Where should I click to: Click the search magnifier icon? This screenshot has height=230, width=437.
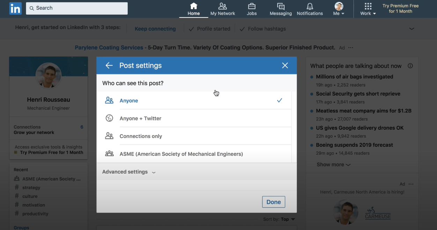(x=32, y=8)
